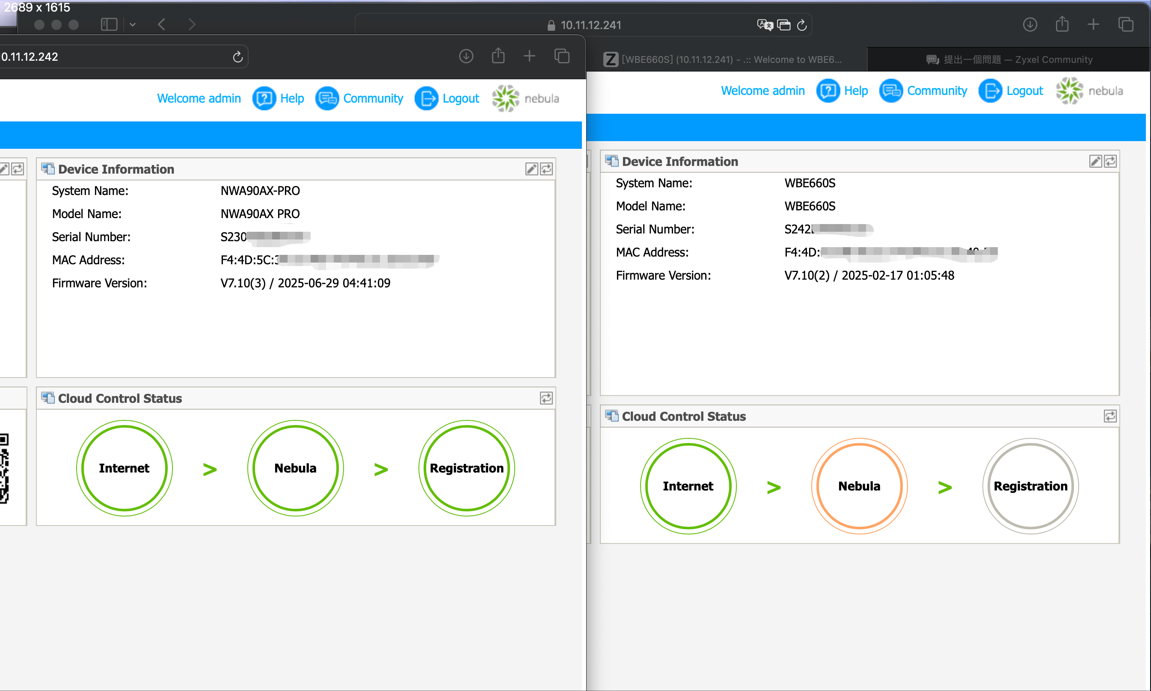
Task: Click grey Registration circle in WBE660S window
Action: click(x=1031, y=486)
